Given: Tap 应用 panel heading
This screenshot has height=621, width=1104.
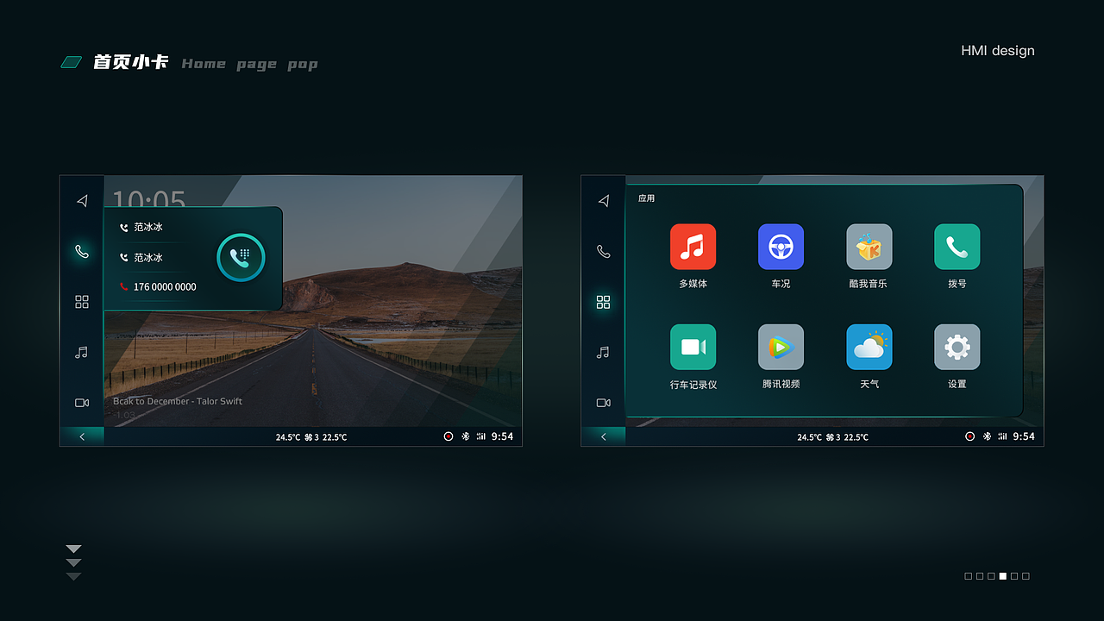Looking at the screenshot, I should click(647, 198).
